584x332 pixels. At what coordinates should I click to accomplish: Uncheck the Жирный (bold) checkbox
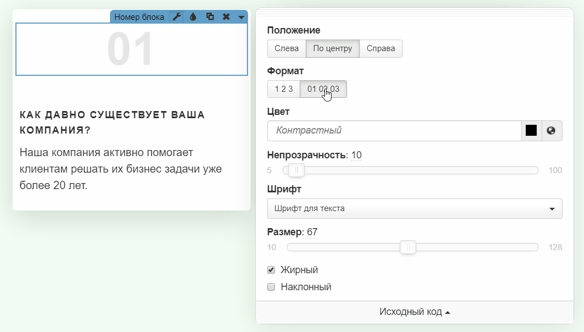coord(271,270)
